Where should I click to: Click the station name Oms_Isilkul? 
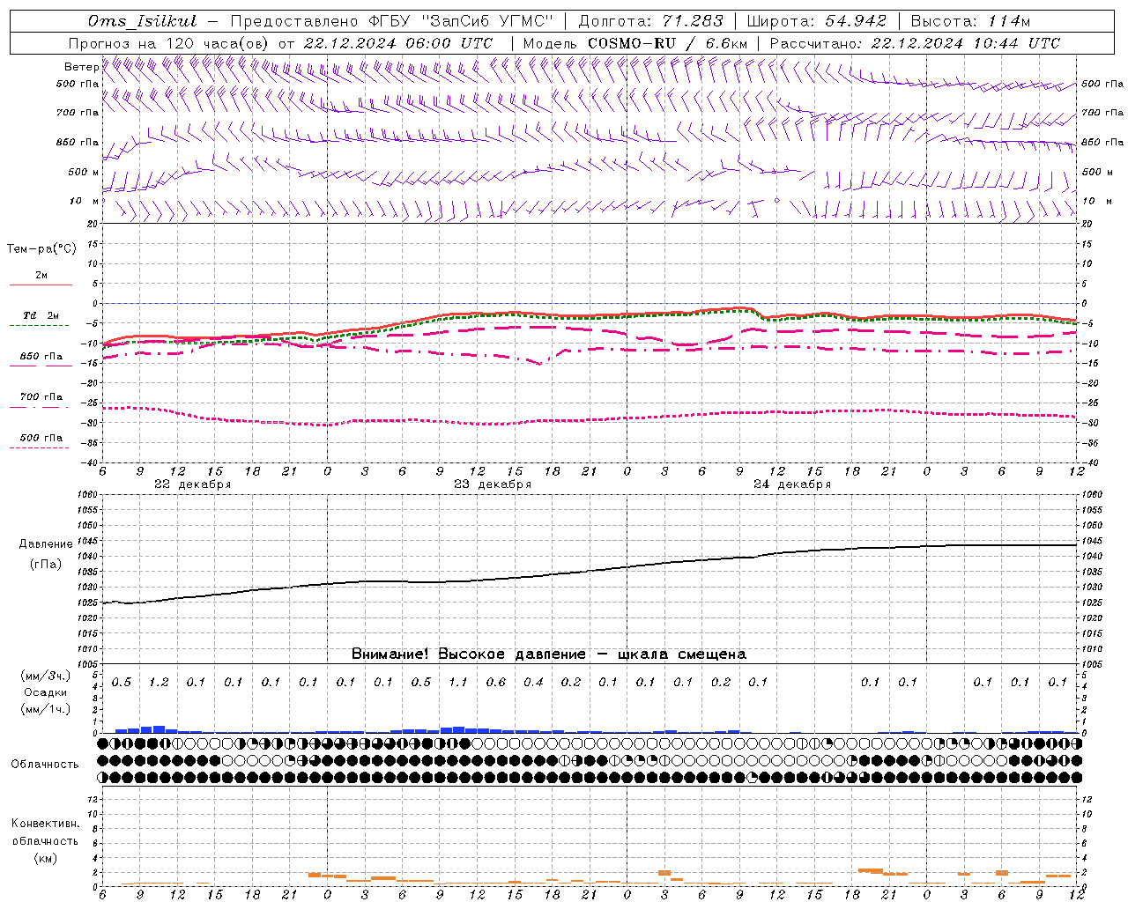[x=143, y=21]
